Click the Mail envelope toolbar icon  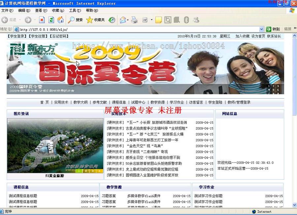123,20
